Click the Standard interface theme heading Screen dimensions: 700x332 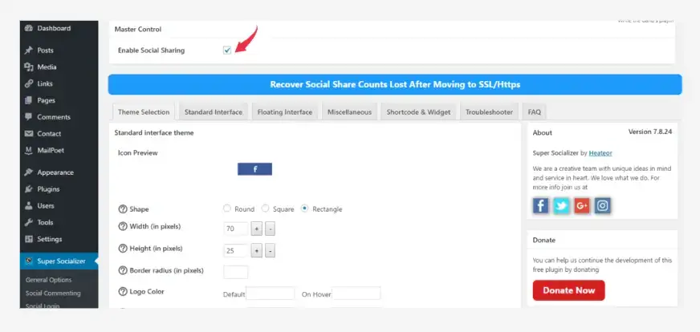click(x=154, y=133)
